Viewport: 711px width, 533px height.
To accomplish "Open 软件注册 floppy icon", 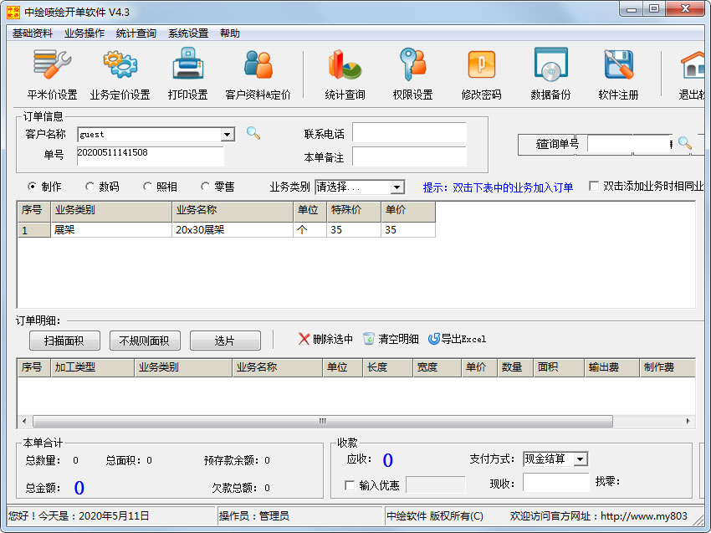I will [x=618, y=64].
